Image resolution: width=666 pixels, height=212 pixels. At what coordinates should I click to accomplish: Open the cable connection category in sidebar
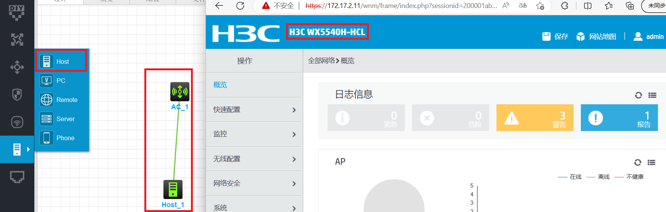[17, 177]
